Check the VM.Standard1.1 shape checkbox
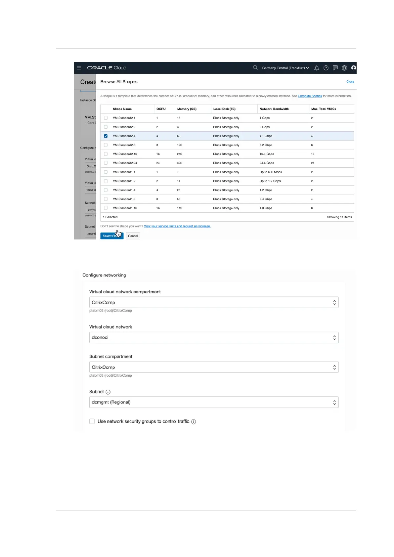 tap(106, 172)
